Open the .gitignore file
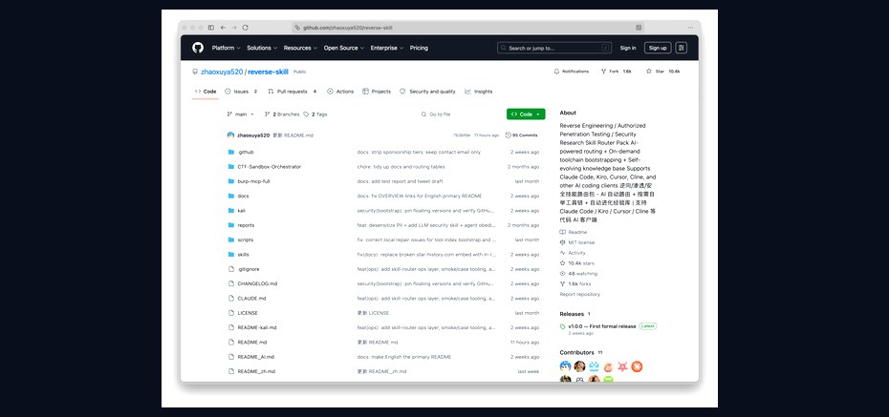 point(249,269)
